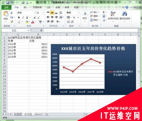
Task: Open Sort and Filter tool
Action: (113, 16)
